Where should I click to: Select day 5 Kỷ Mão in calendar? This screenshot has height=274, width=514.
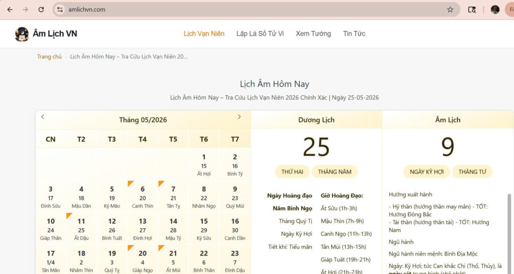tap(112, 197)
